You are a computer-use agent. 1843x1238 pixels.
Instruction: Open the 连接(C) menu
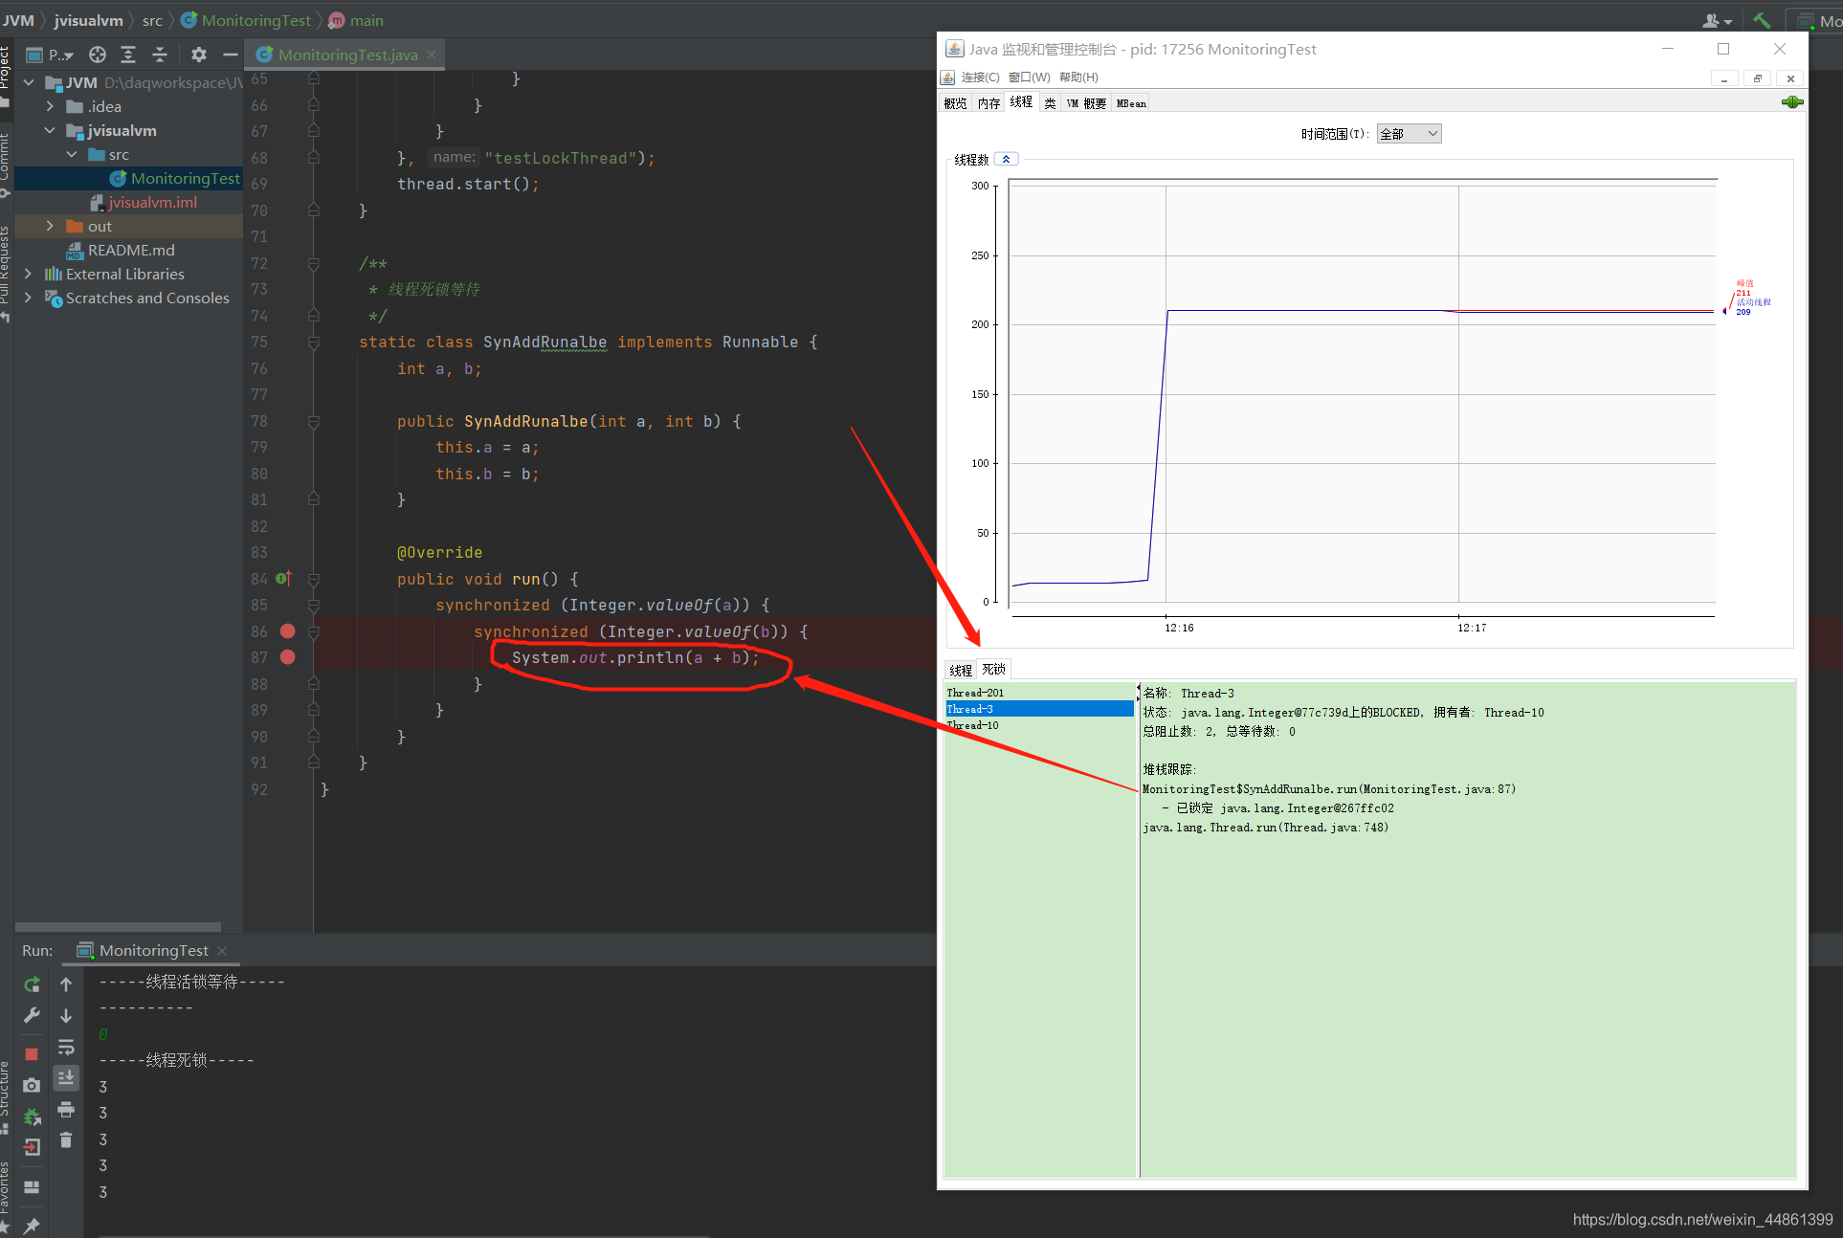980,77
